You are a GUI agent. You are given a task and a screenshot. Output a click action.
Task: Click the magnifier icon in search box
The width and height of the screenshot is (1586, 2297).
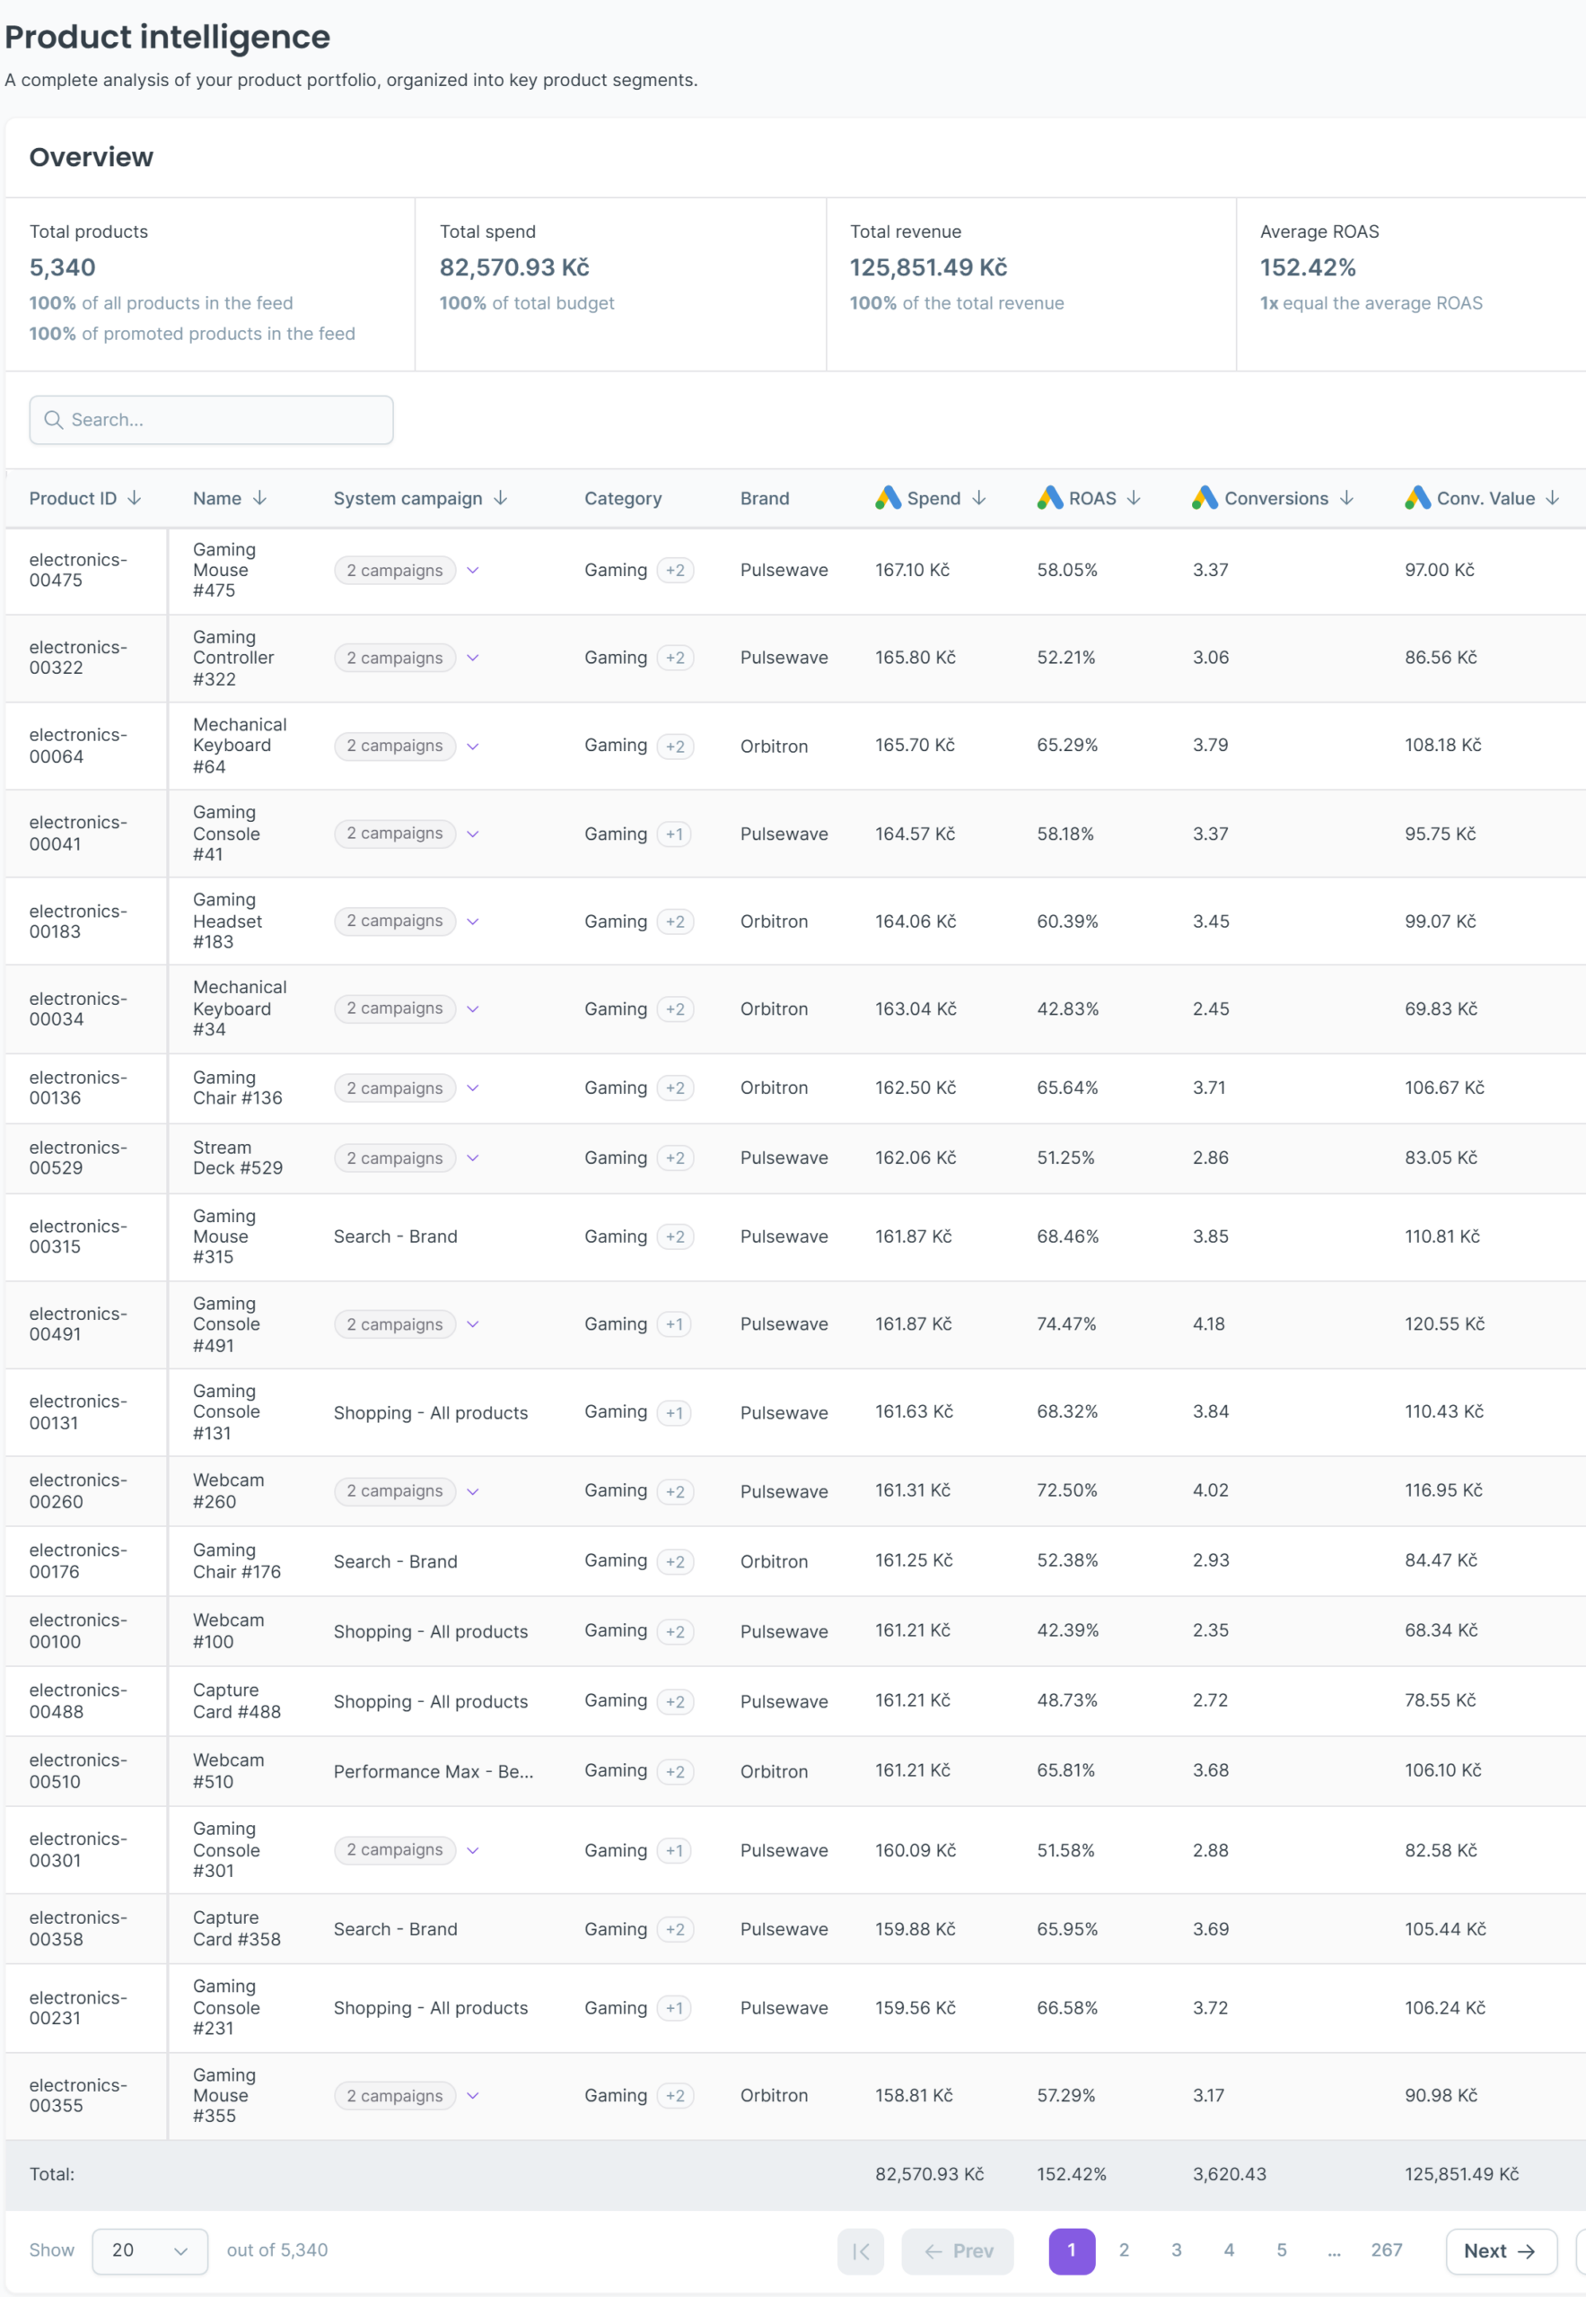tap(54, 420)
